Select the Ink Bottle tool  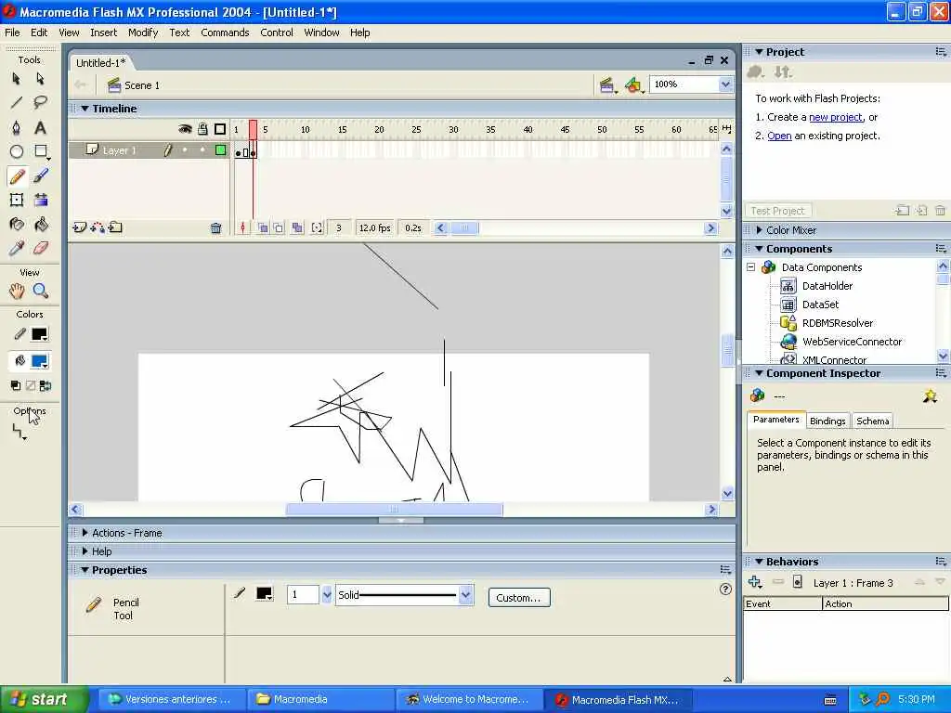point(17,225)
